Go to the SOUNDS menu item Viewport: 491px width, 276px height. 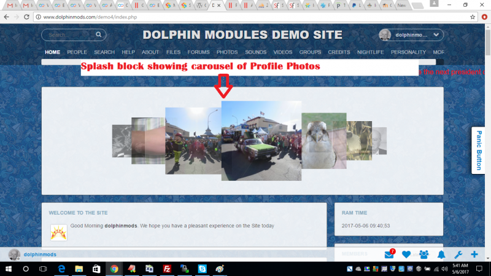click(255, 52)
